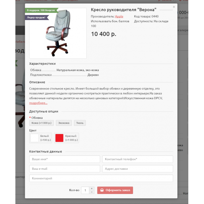Focus the Адрес доставки field
This screenshot has width=204, height=204.
pos(138,169)
